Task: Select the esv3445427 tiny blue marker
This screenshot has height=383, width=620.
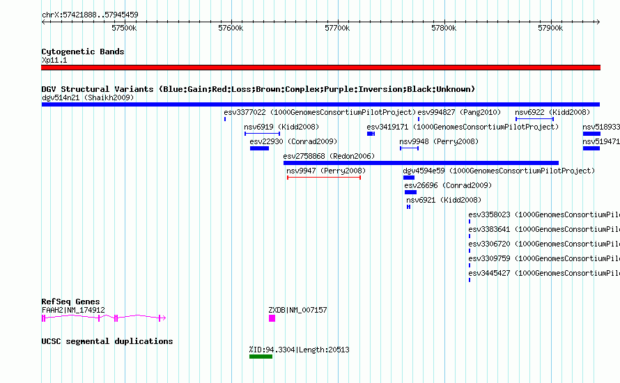Action: tap(470, 280)
